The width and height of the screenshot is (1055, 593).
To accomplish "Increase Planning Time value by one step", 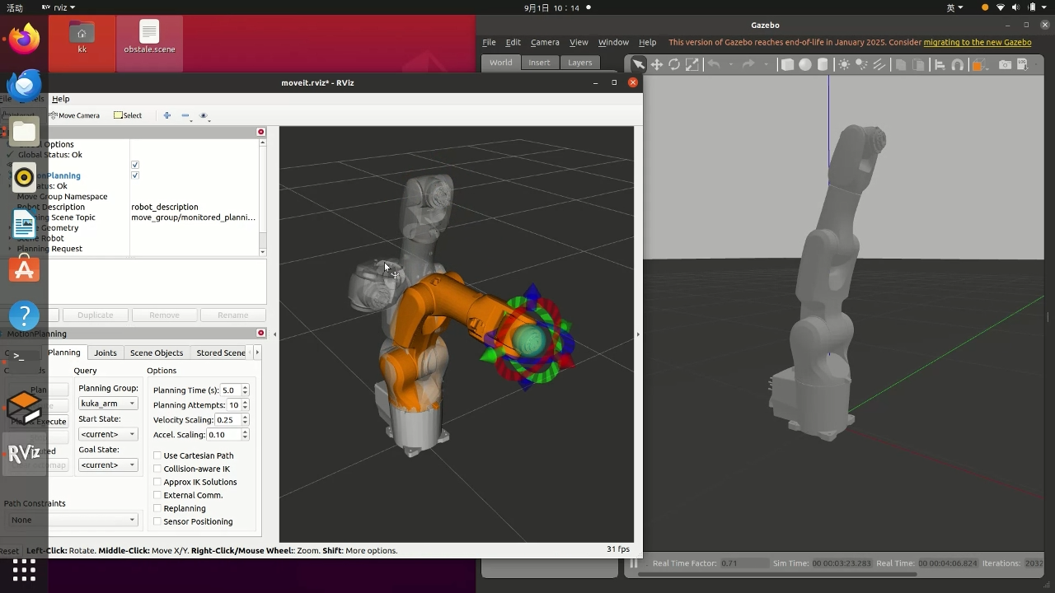I will [x=245, y=388].
